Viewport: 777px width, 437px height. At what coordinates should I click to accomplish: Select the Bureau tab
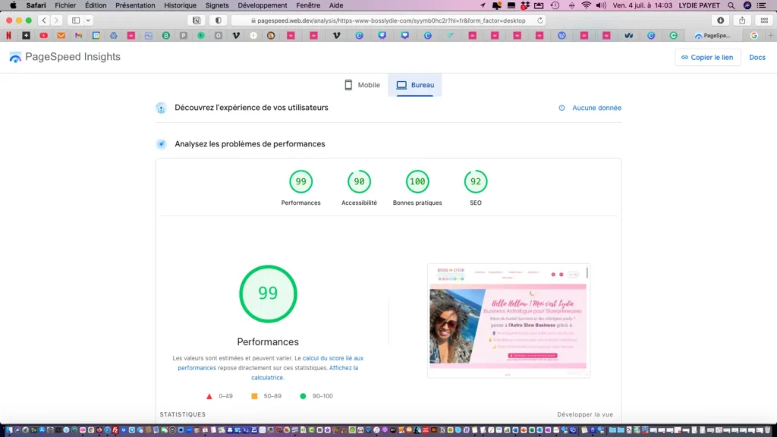click(x=415, y=85)
